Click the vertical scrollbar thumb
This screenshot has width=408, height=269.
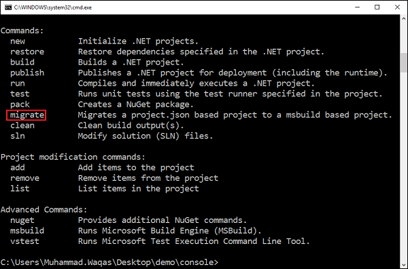403,62
